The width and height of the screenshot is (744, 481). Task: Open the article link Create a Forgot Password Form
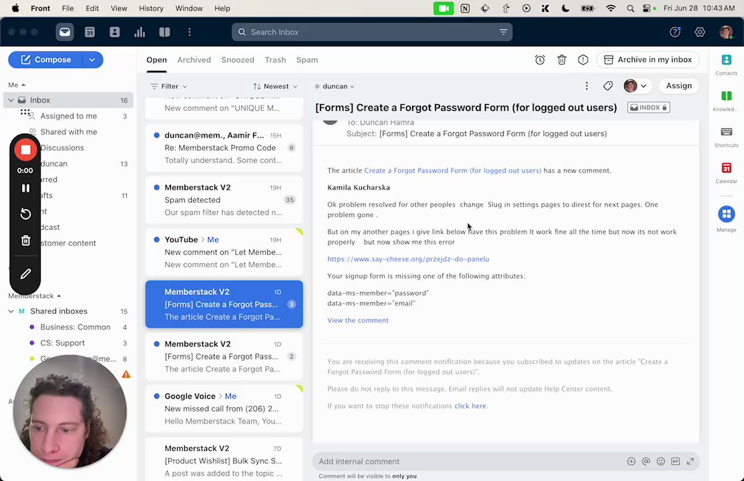point(453,170)
